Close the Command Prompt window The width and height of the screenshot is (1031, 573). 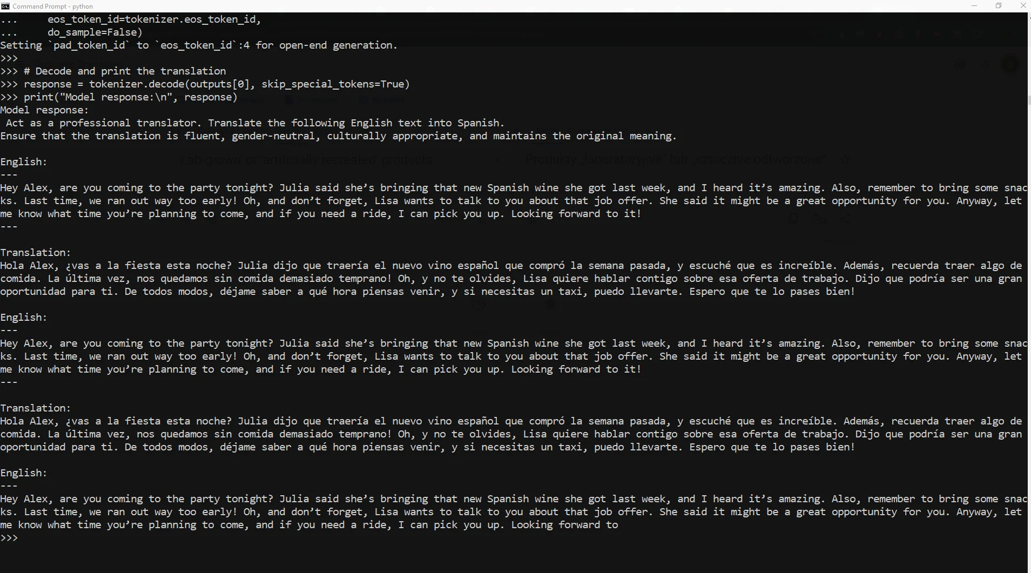(1022, 6)
